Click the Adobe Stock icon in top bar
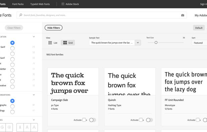This screenshot has height=132, width=207. 63,4
